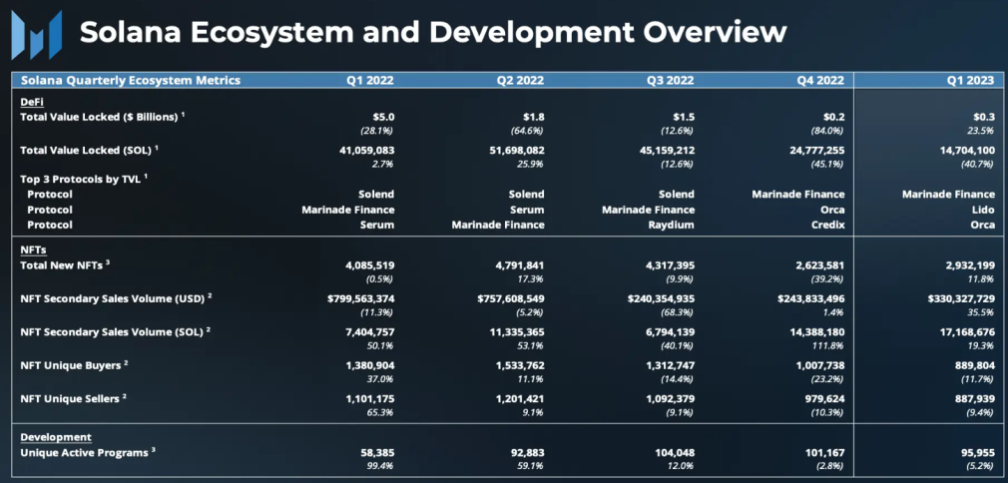Click the '$1.8' TVL value
This screenshot has width=1008, height=483.
532,117
